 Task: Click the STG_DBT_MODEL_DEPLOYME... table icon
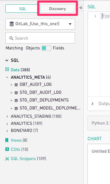pos(16,109)
